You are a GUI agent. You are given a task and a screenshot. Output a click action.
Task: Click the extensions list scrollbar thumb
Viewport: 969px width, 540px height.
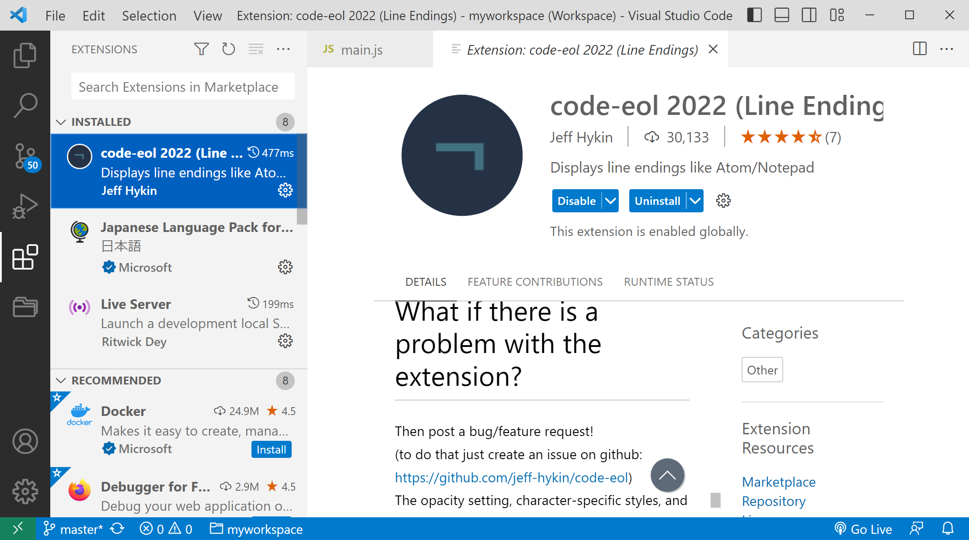pos(302,179)
